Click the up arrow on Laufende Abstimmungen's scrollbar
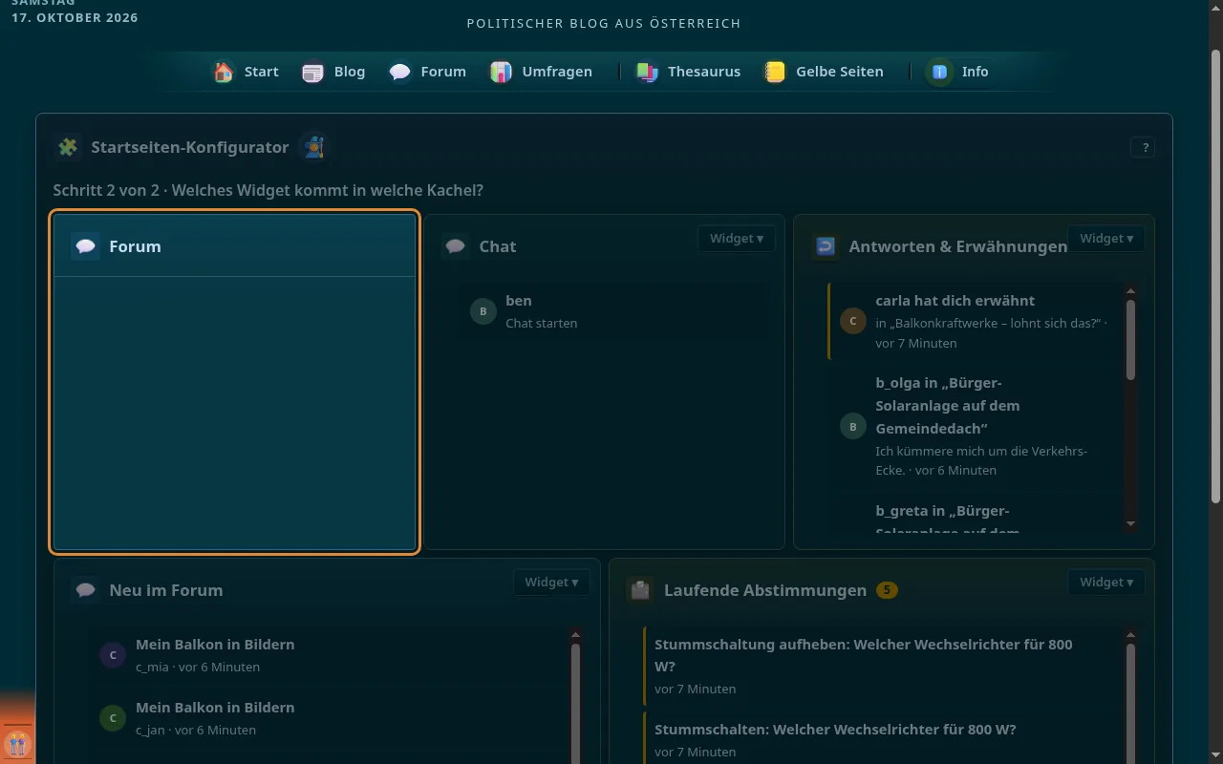 1131,635
